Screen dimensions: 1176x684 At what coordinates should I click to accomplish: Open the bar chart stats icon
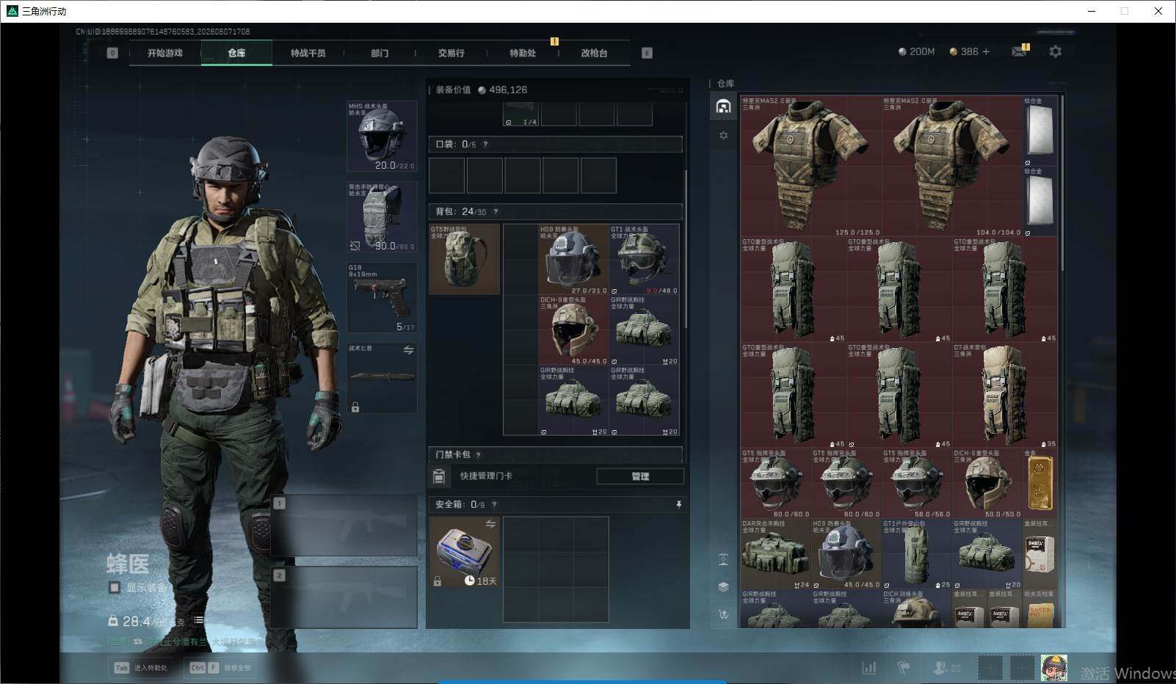[x=869, y=668]
